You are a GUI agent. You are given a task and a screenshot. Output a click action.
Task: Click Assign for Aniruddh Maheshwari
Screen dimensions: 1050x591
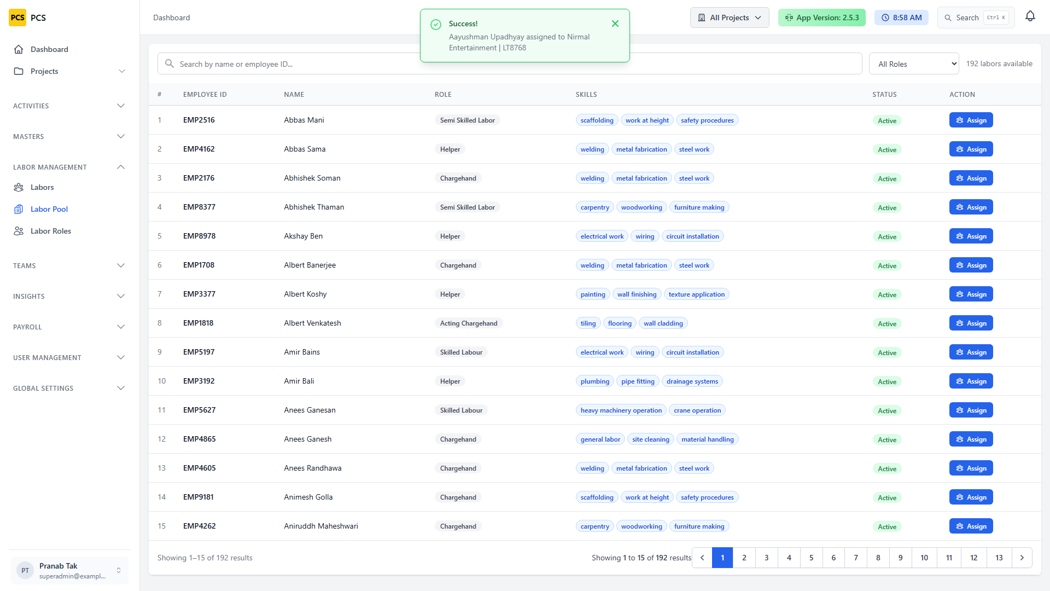[971, 526]
